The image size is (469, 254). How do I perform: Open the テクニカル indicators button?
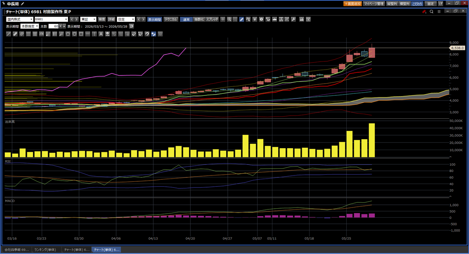[171, 19]
